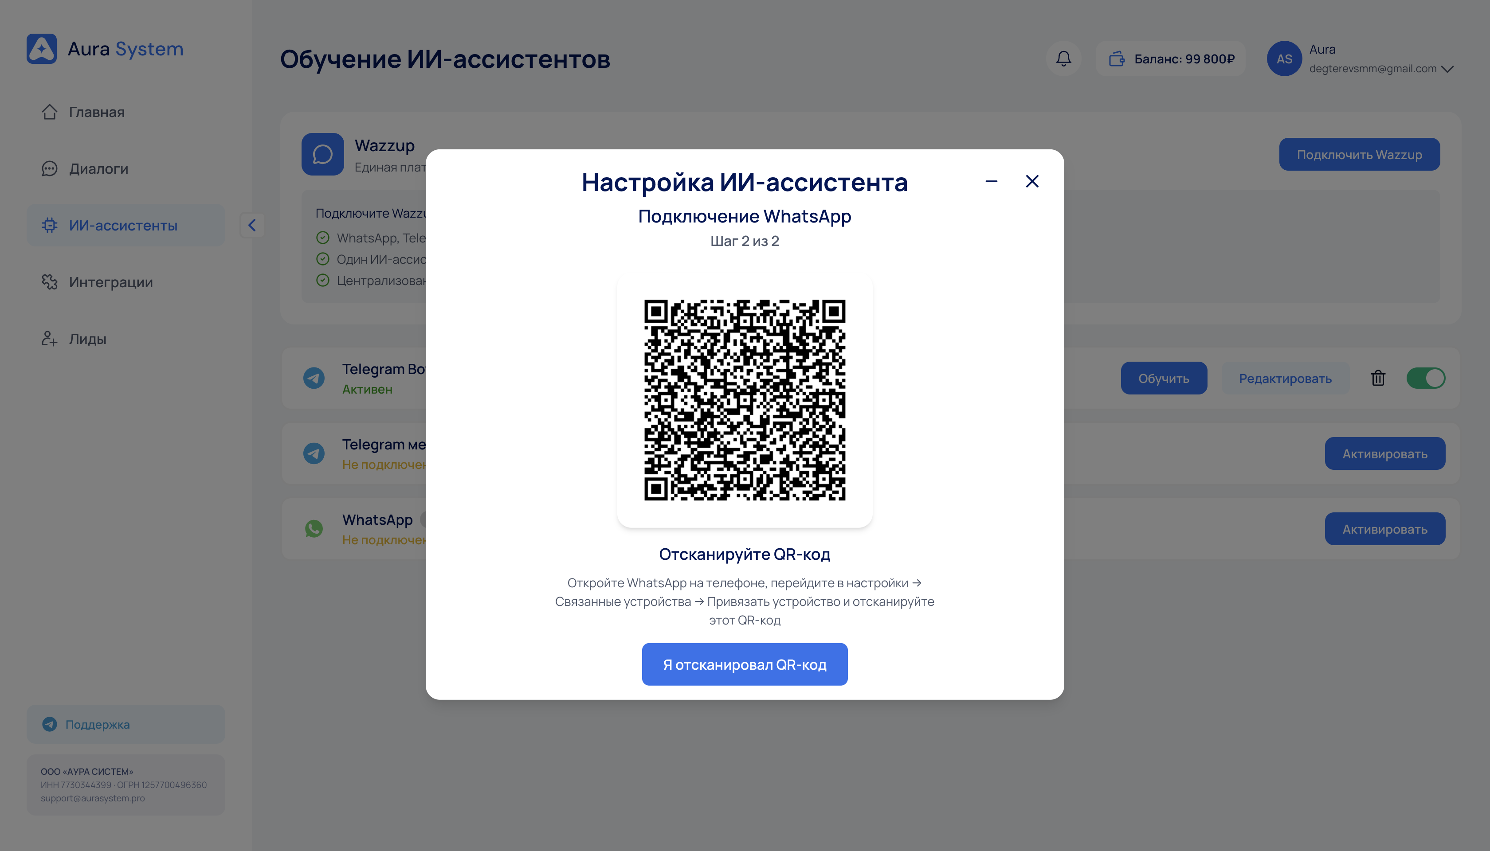Click the Wazzup chat bubble icon
The height and width of the screenshot is (851, 1490).
322,154
